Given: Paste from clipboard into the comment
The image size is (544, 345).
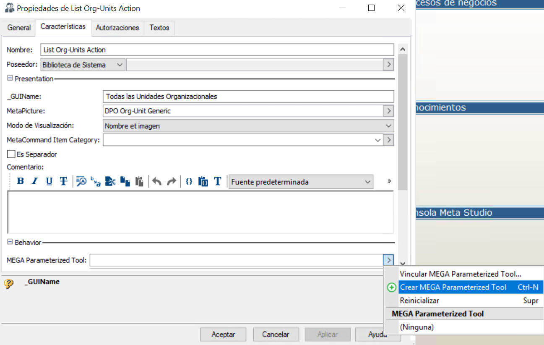Looking at the screenshot, I should point(139,181).
